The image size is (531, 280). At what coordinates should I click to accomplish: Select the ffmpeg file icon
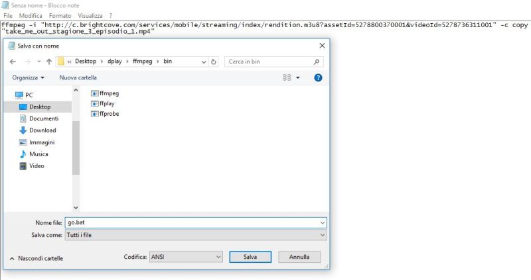94,93
